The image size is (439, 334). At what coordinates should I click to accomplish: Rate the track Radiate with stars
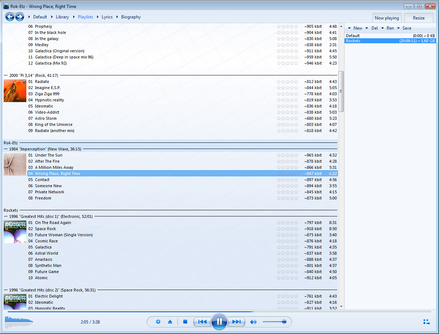coord(287,82)
